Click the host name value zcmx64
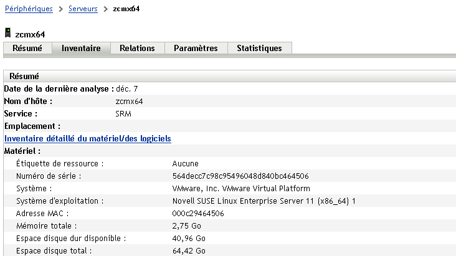Image resolution: width=456 pixels, height=256 pixels. click(x=130, y=101)
